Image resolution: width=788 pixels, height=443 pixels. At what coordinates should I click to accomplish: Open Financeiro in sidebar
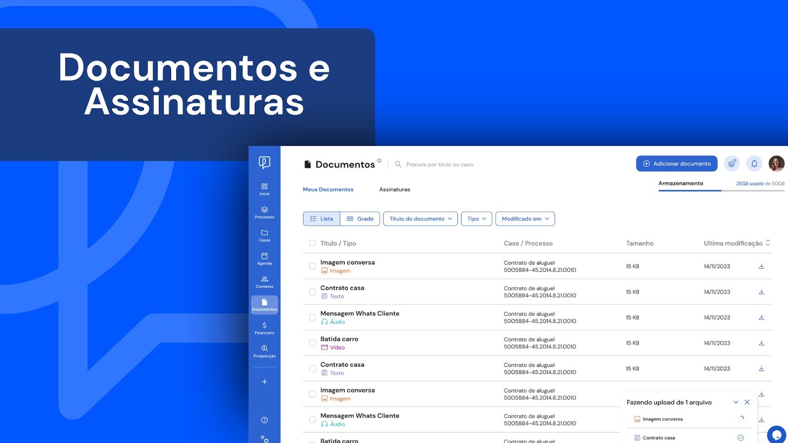(264, 329)
